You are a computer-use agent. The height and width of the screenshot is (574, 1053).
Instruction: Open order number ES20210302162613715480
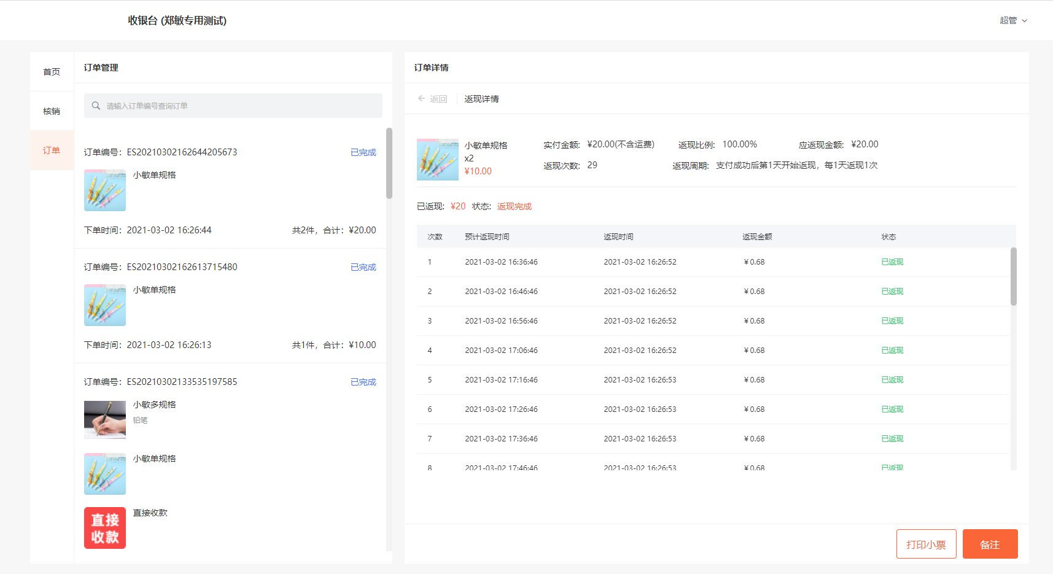pyautogui.click(x=182, y=267)
